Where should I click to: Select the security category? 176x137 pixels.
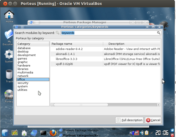coord(33,83)
